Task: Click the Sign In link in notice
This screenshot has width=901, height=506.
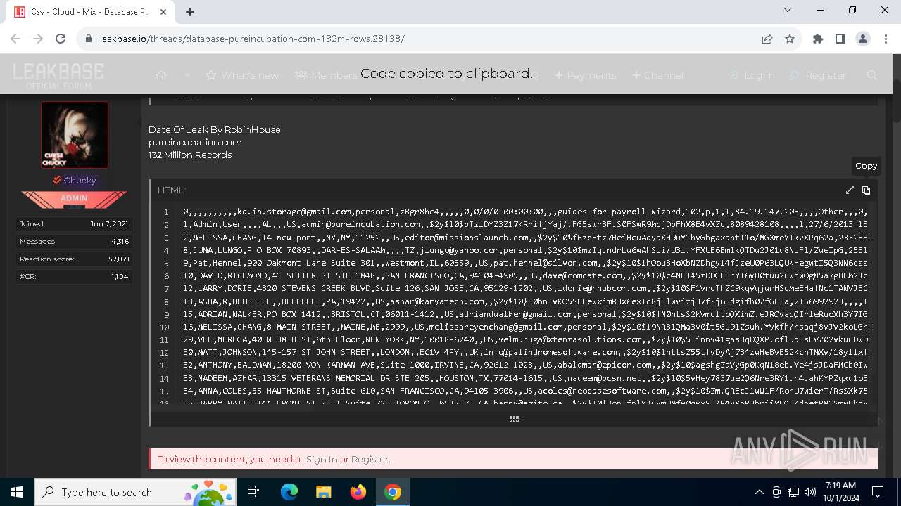Action: click(322, 459)
